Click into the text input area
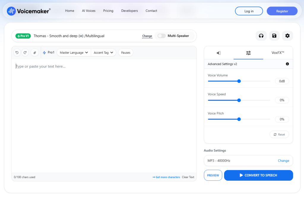Viewport: 304px width, 197px height. (x=104, y=116)
